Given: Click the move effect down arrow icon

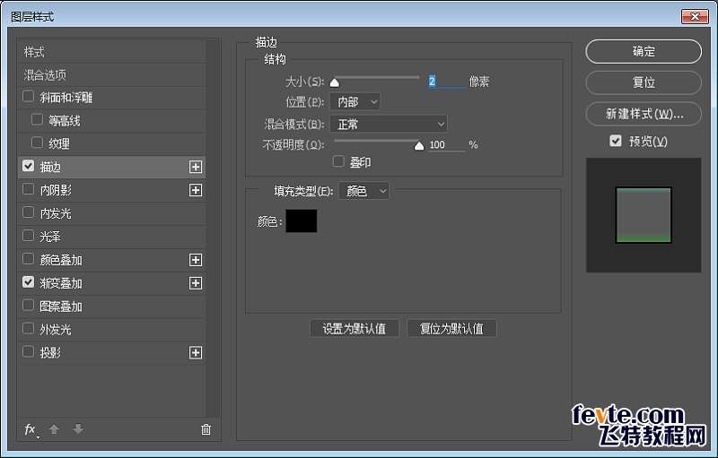Looking at the screenshot, I should [78, 429].
